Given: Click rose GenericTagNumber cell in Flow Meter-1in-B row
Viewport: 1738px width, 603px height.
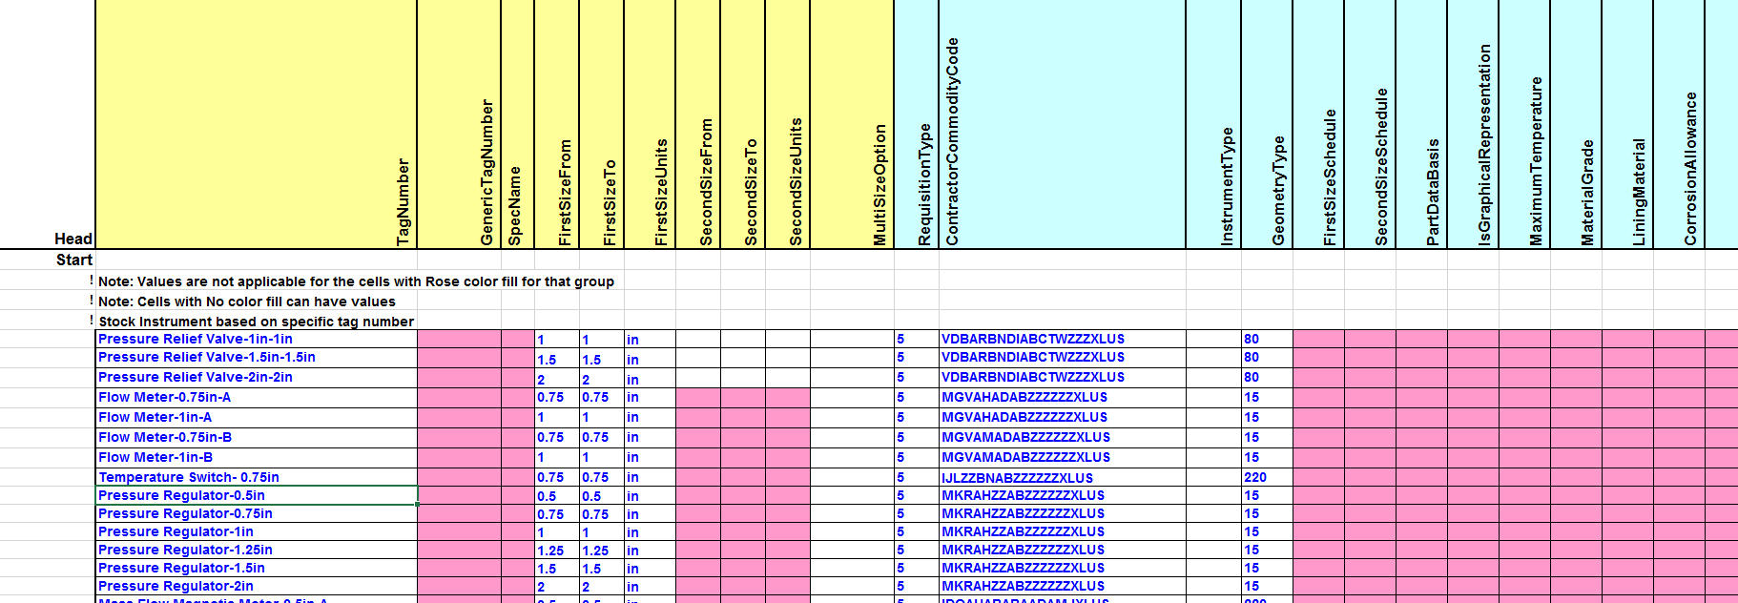Looking at the screenshot, I should (459, 457).
